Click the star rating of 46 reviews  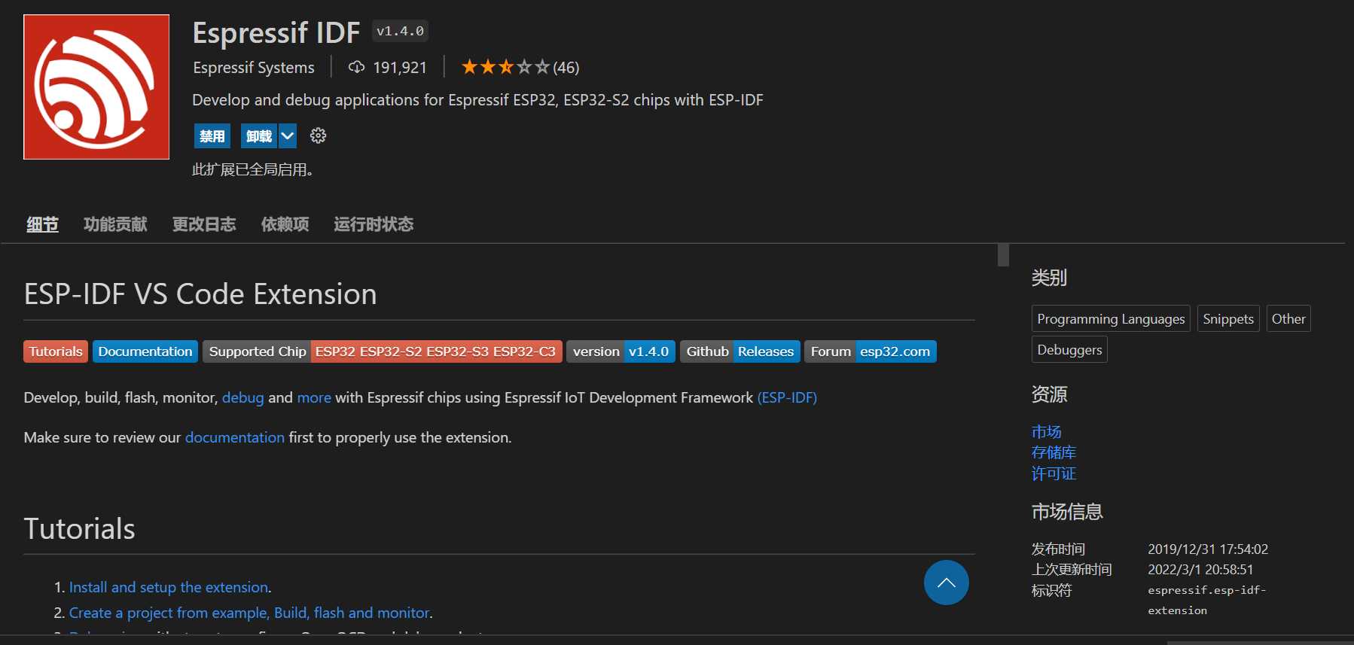click(520, 67)
